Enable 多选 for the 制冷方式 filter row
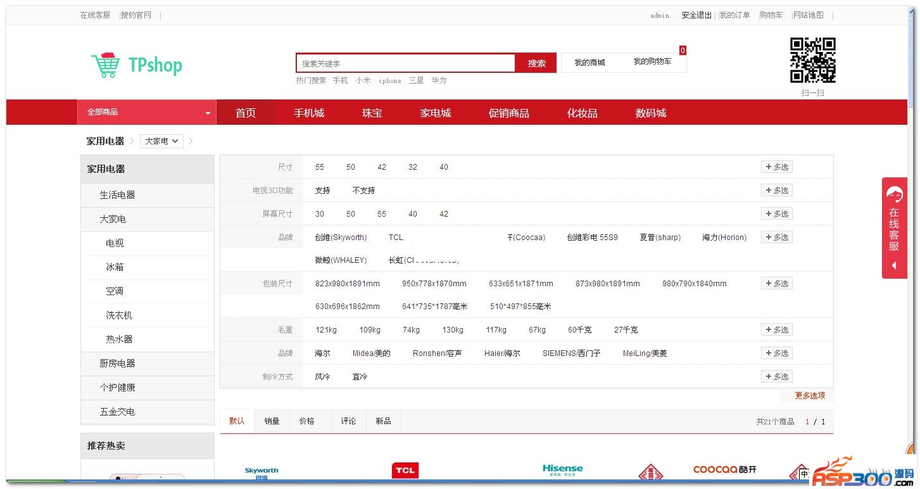The width and height of the screenshot is (920, 489). click(x=776, y=377)
